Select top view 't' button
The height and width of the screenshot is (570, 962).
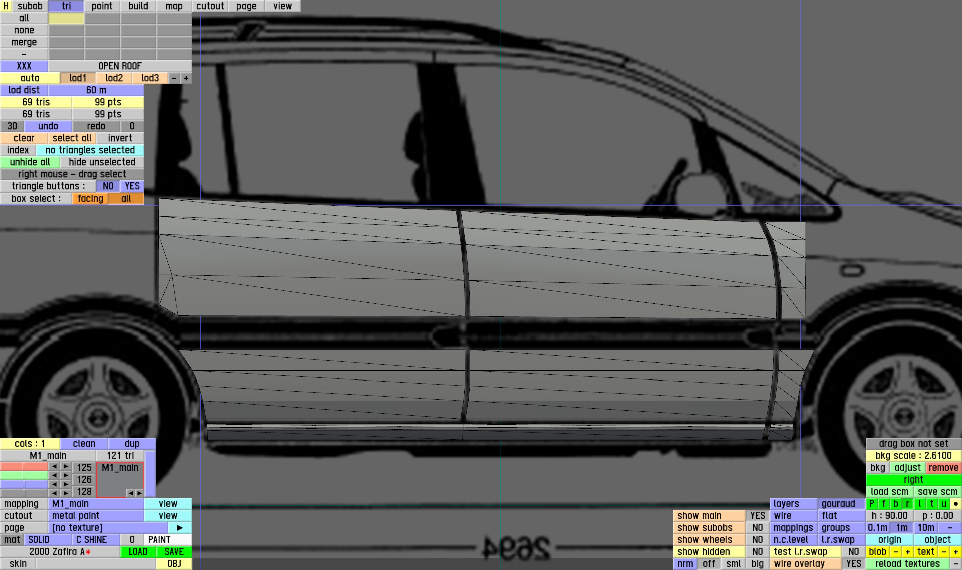coord(932,504)
